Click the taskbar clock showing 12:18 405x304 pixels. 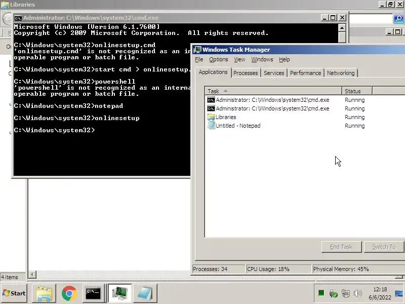click(x=380, y=293)
